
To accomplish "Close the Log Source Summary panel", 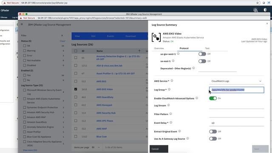I will [x=267, y=23].
